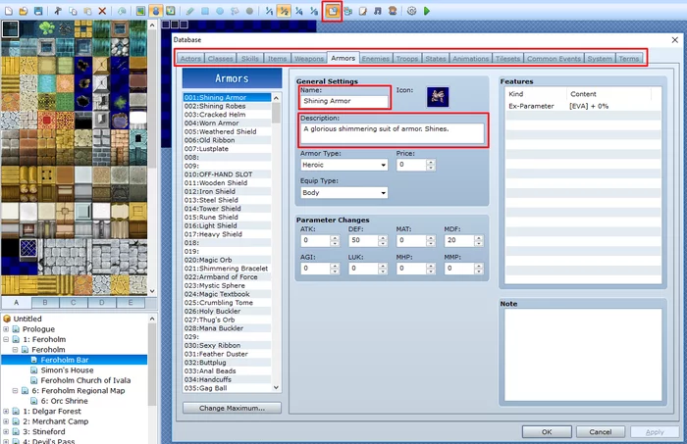Select the Ex-Parameter feature row
The image size is (687, 444).
(x=583, y=106)
